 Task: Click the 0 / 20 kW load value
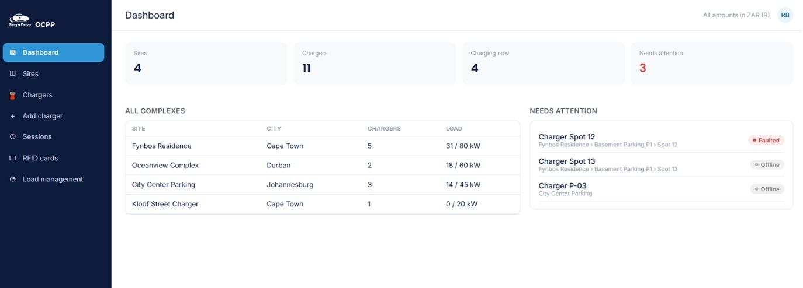(x=462, y=204)
